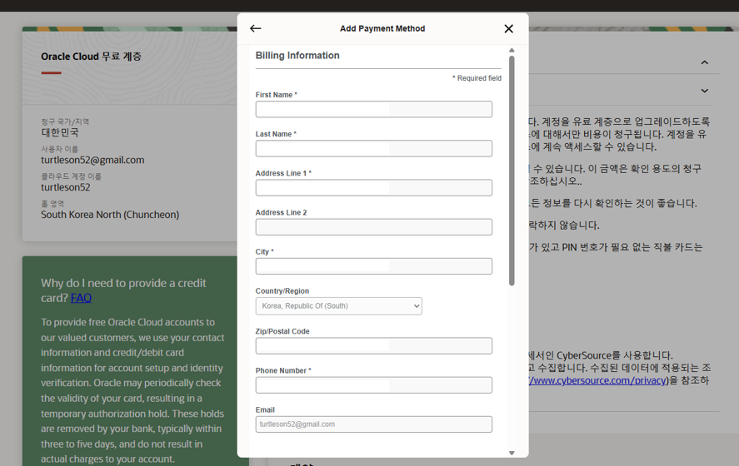This screenshot has height=466, width=739.
Task: Click the 대한민국 billing country text
Action: (x=60, y=133)
